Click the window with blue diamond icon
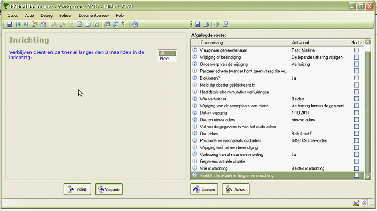 point(116,24)
